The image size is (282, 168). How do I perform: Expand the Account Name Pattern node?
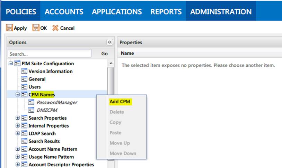coord(17,149)
